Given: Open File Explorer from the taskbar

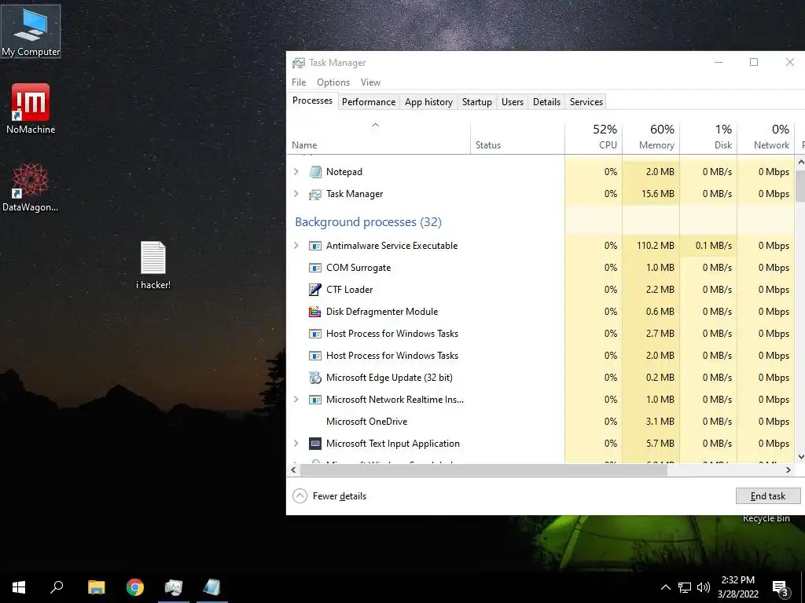Looking at the screenshot, I should tap(96, 587).
